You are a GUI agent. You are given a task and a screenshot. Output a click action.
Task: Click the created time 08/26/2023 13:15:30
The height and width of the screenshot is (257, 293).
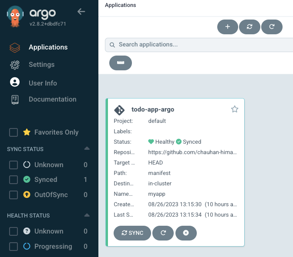[175, 204]
